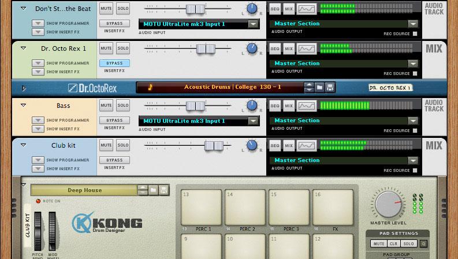Open audio output dropdown on Dr. Octo Rex 1
The width and height of the screenshot is (458, 259).
click(413, 63)
